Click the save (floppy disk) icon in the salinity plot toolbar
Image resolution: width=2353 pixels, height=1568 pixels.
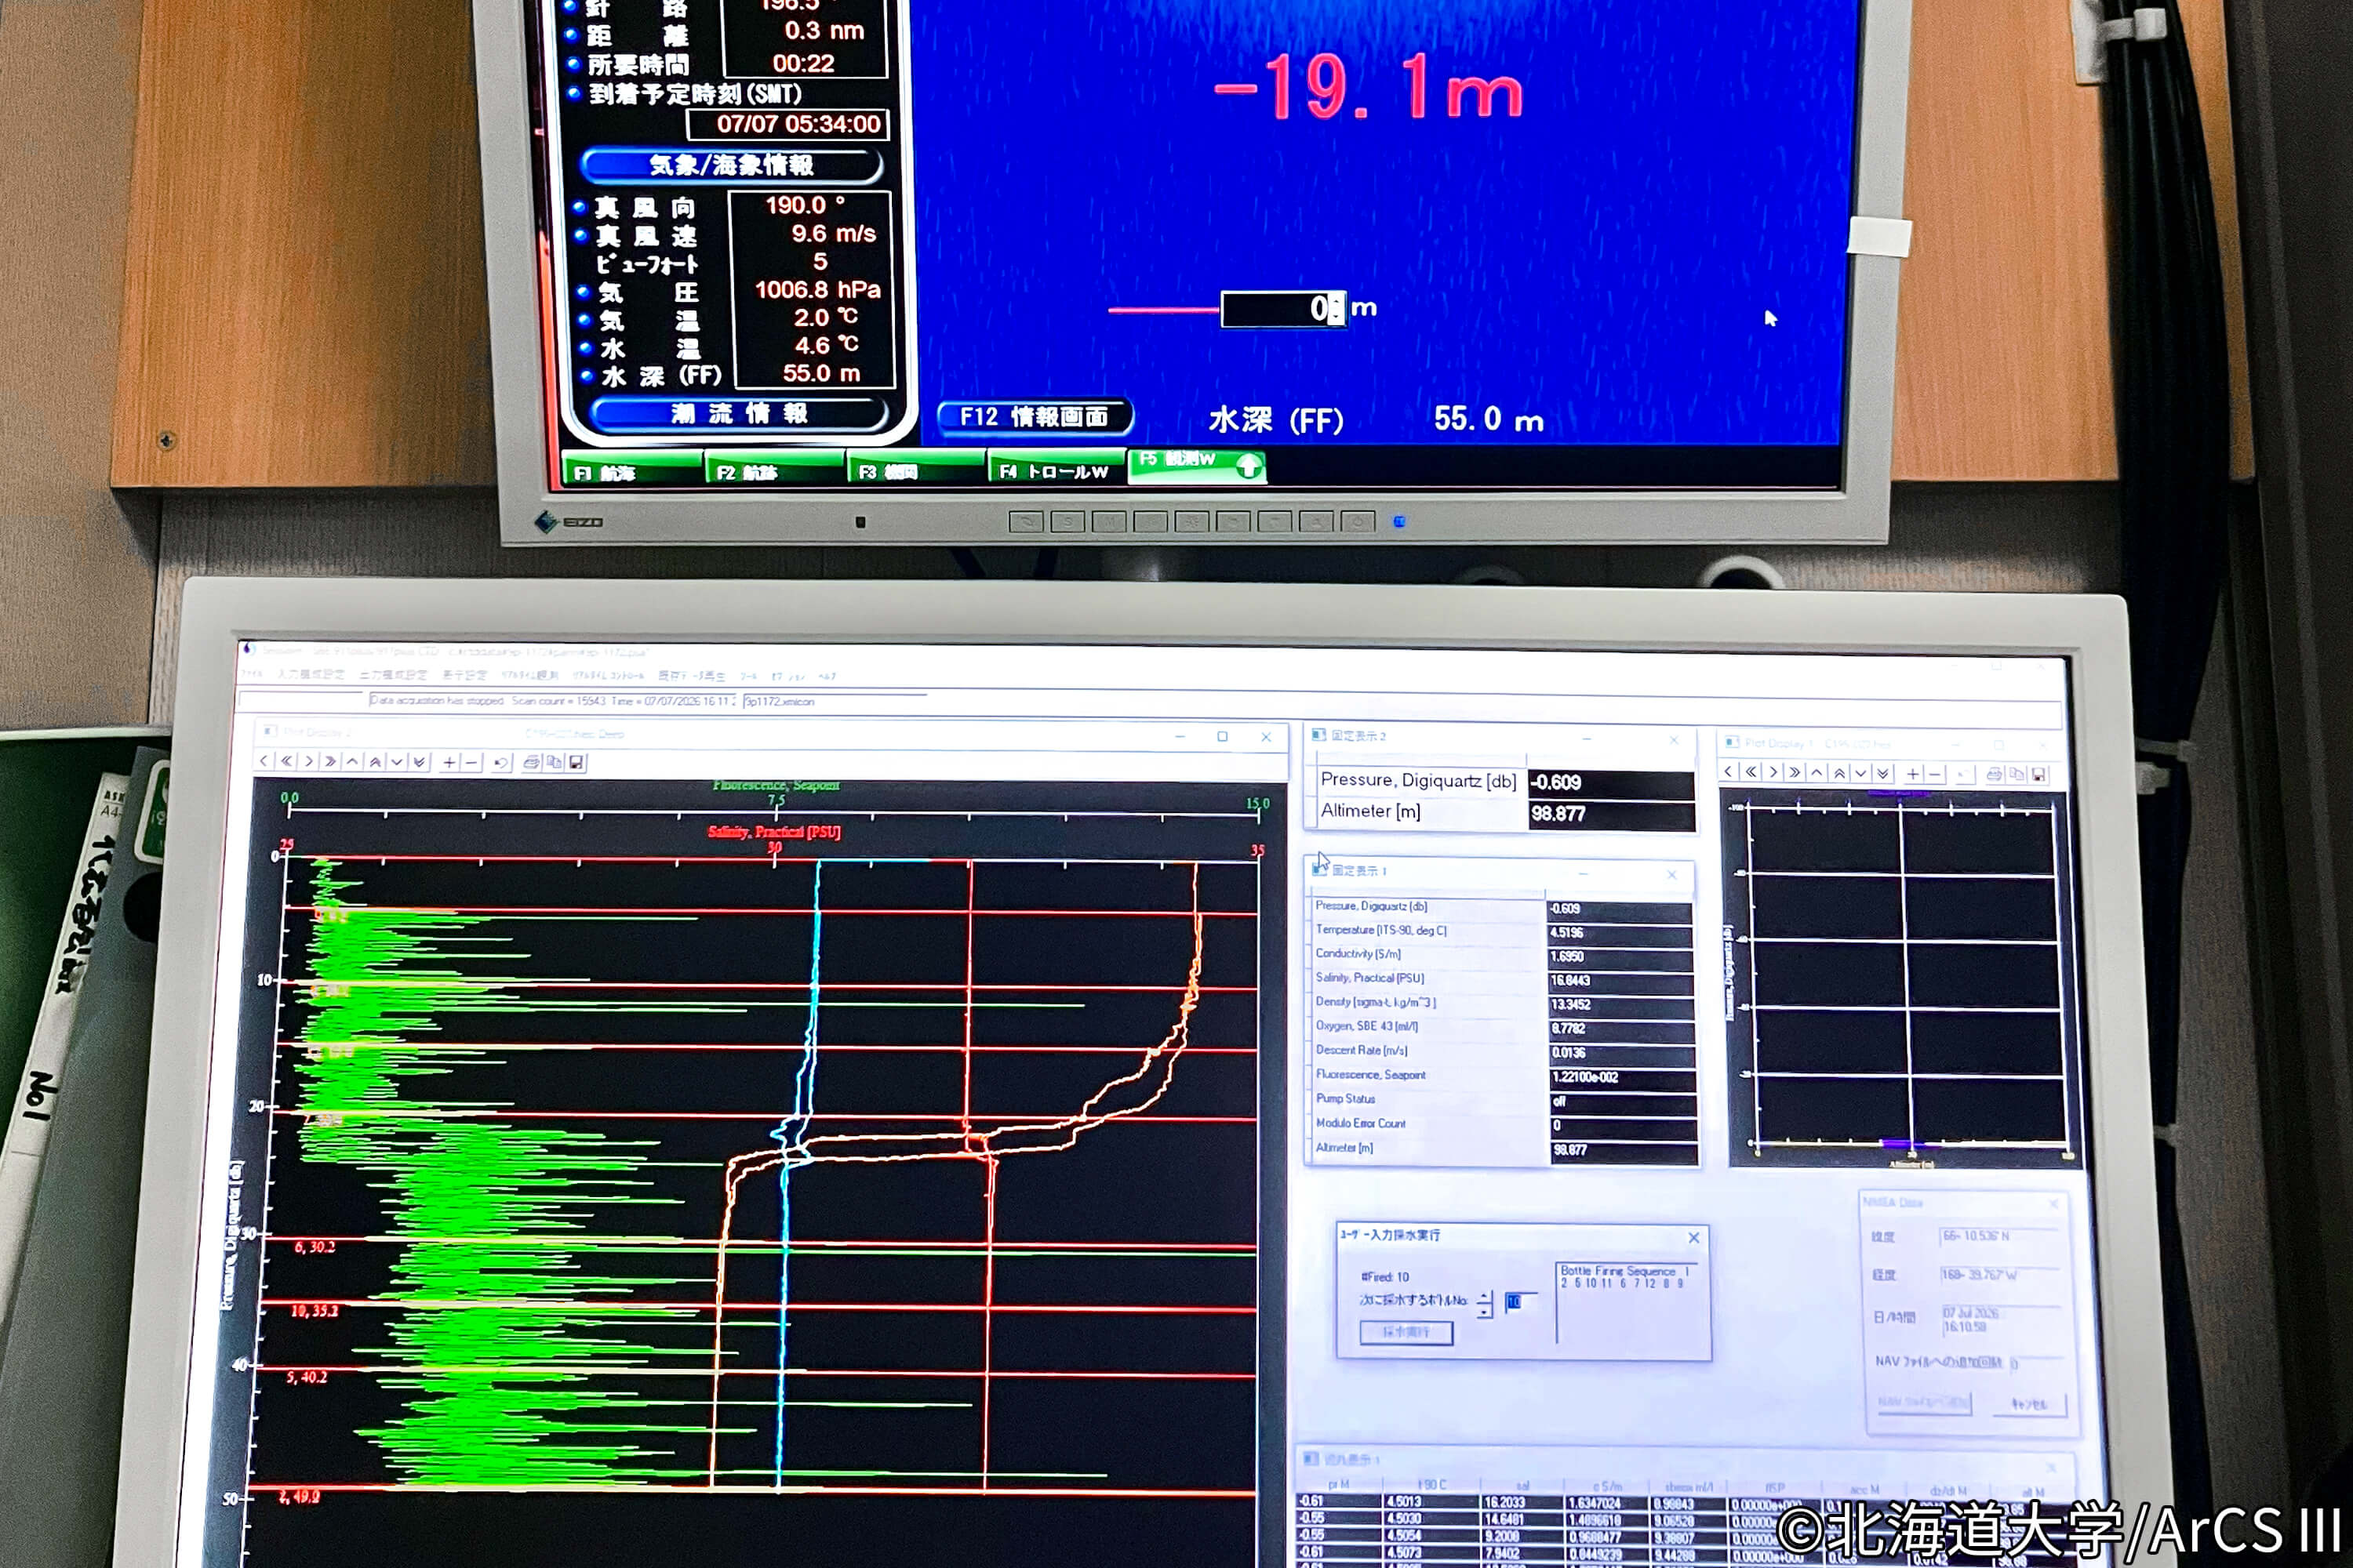click(576, 762)
